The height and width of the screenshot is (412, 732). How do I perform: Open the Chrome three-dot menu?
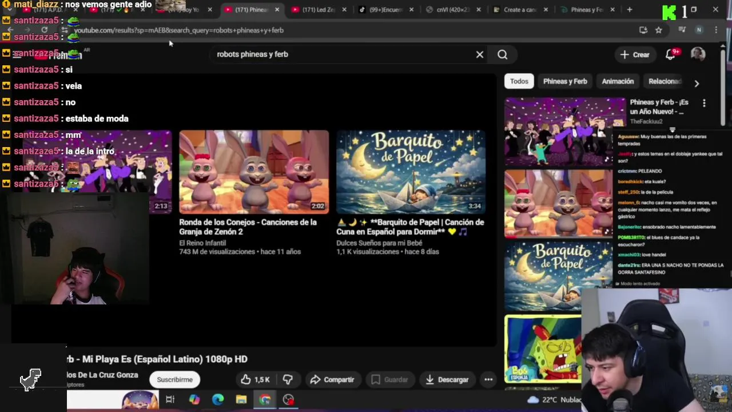pyautogui.click(x=716, y=30)
